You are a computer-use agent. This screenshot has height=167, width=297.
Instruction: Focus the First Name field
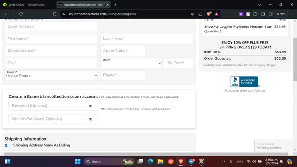[51, 39]
